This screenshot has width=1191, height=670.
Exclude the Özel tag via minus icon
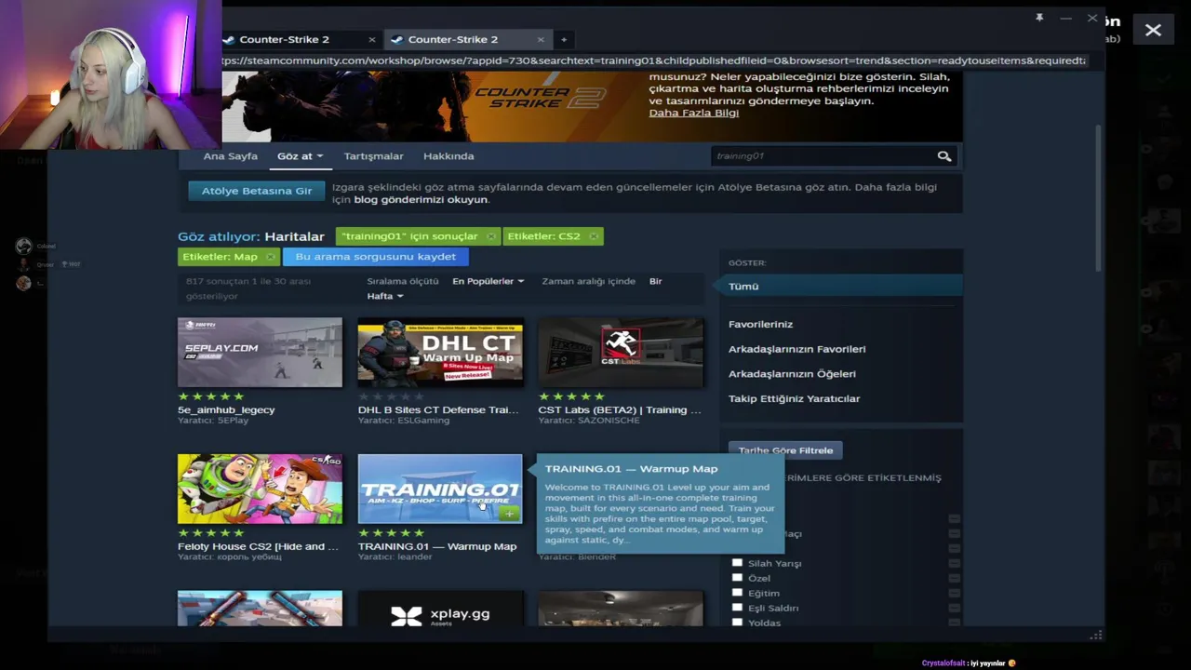point(954,579)
